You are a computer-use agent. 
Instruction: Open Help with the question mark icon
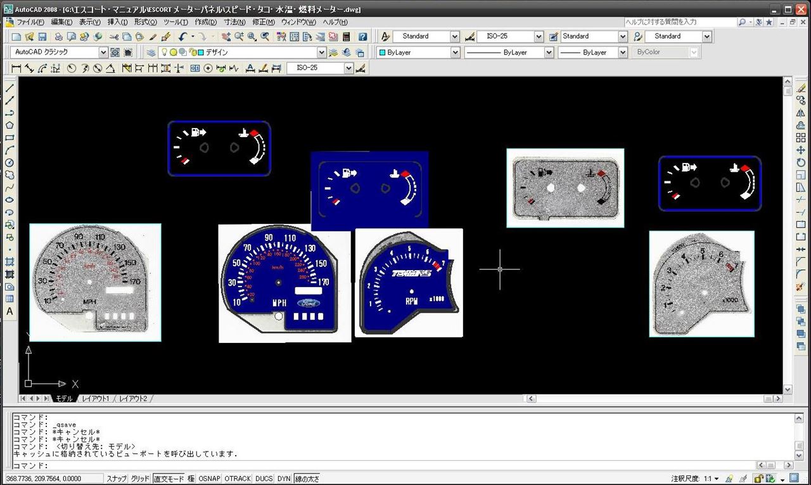pos(362,37)
